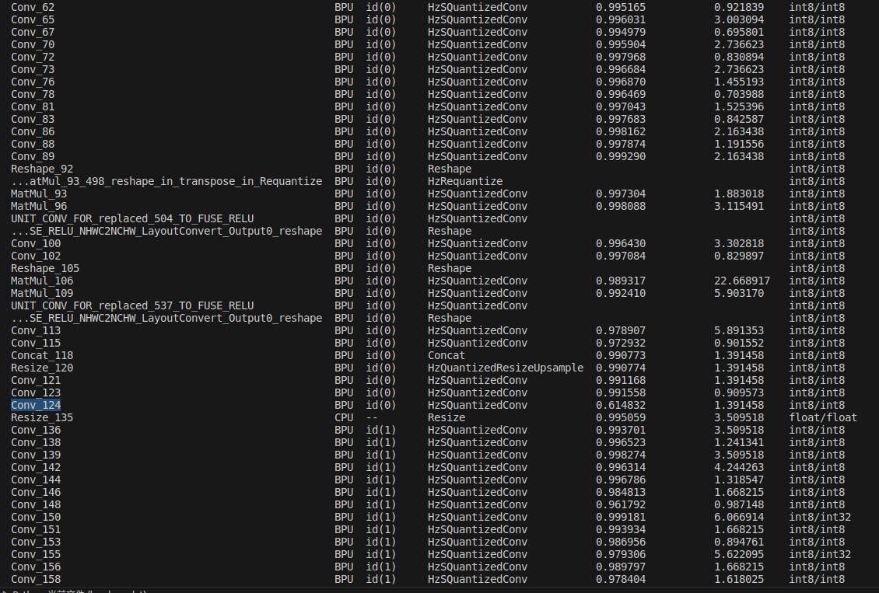
Task: Click the Reshape_92 layer name
Action: pos(42,169)
